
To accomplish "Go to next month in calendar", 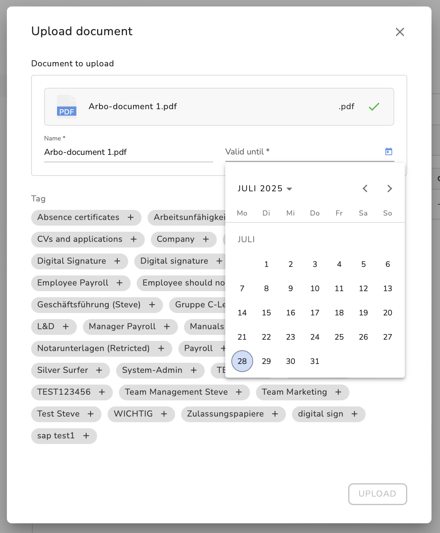I will click(x=389, y=188).
